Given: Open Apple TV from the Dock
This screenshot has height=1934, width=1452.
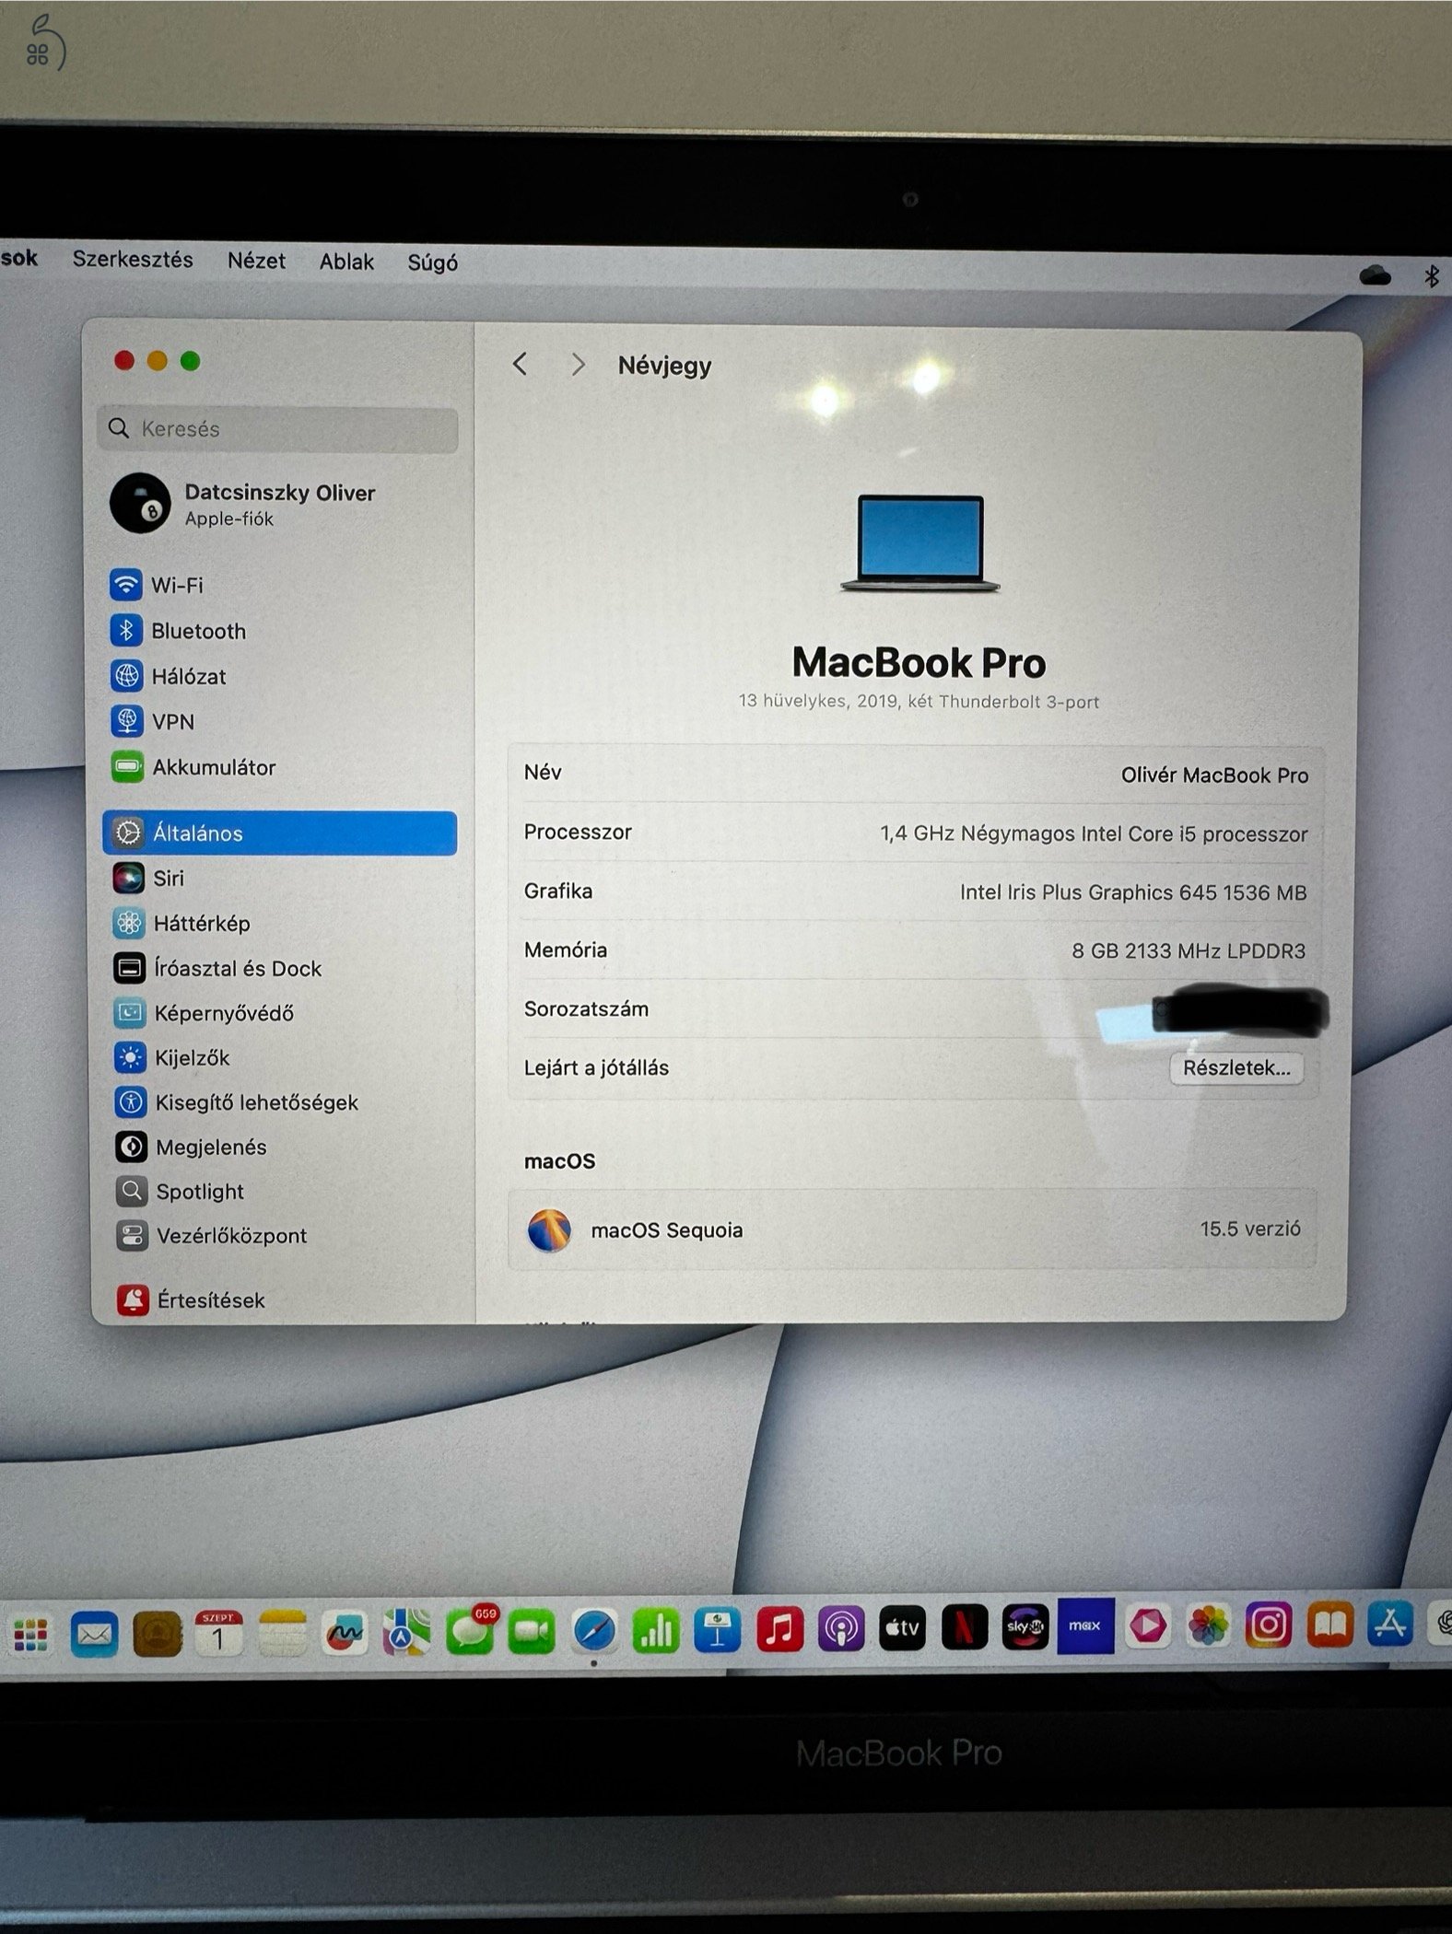Looking at the screenshot, I should 903,1629.
